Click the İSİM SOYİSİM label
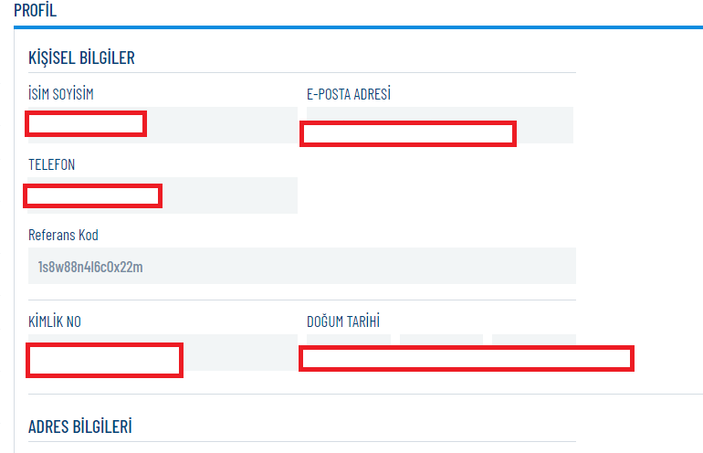Screen dimensions: 703x453 (61, 94)
